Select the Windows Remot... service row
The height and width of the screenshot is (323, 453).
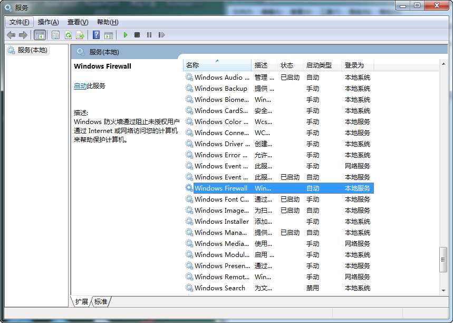click(x=278, y=277)
